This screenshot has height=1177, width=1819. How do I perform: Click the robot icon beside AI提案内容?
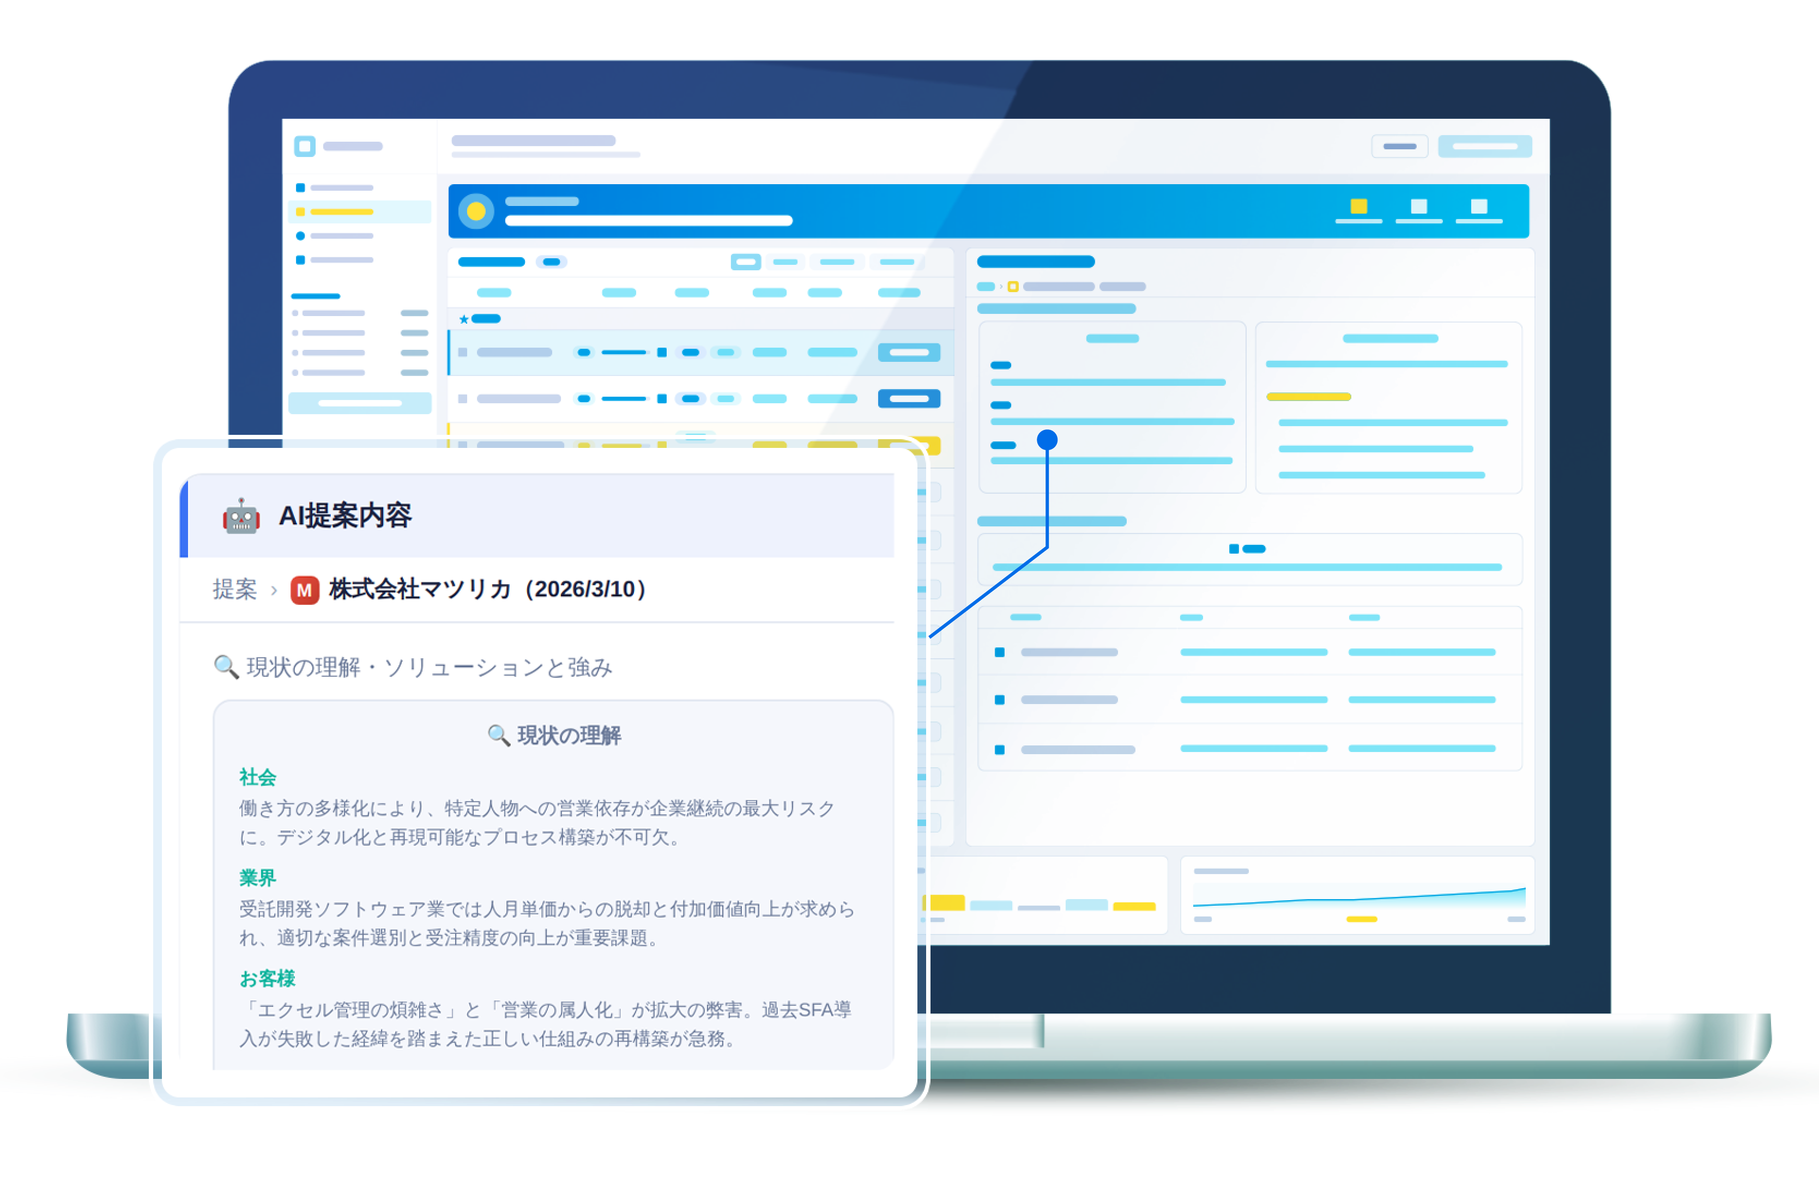[x=241, y=517]
